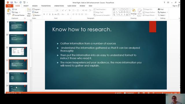Start slideshow from Quick Access toolbar icon

coord(24,2)
